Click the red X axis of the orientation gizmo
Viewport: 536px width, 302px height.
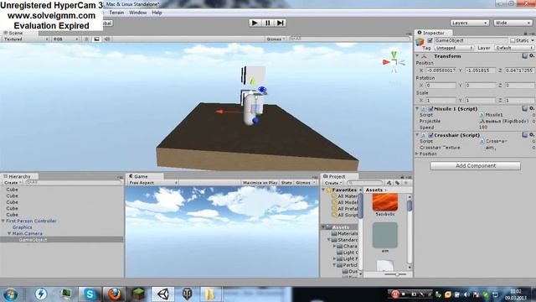coord(386,62)
